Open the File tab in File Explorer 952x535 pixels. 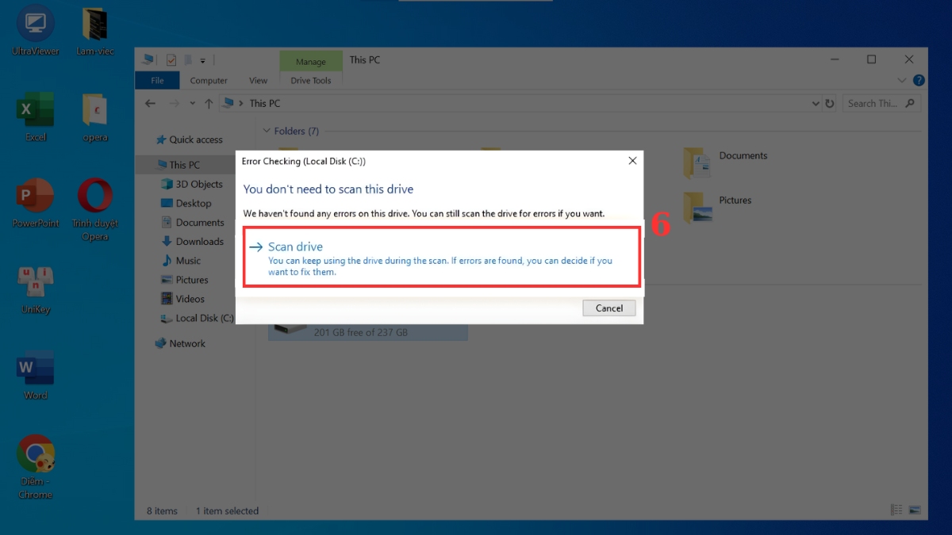[x=157, y=80]
